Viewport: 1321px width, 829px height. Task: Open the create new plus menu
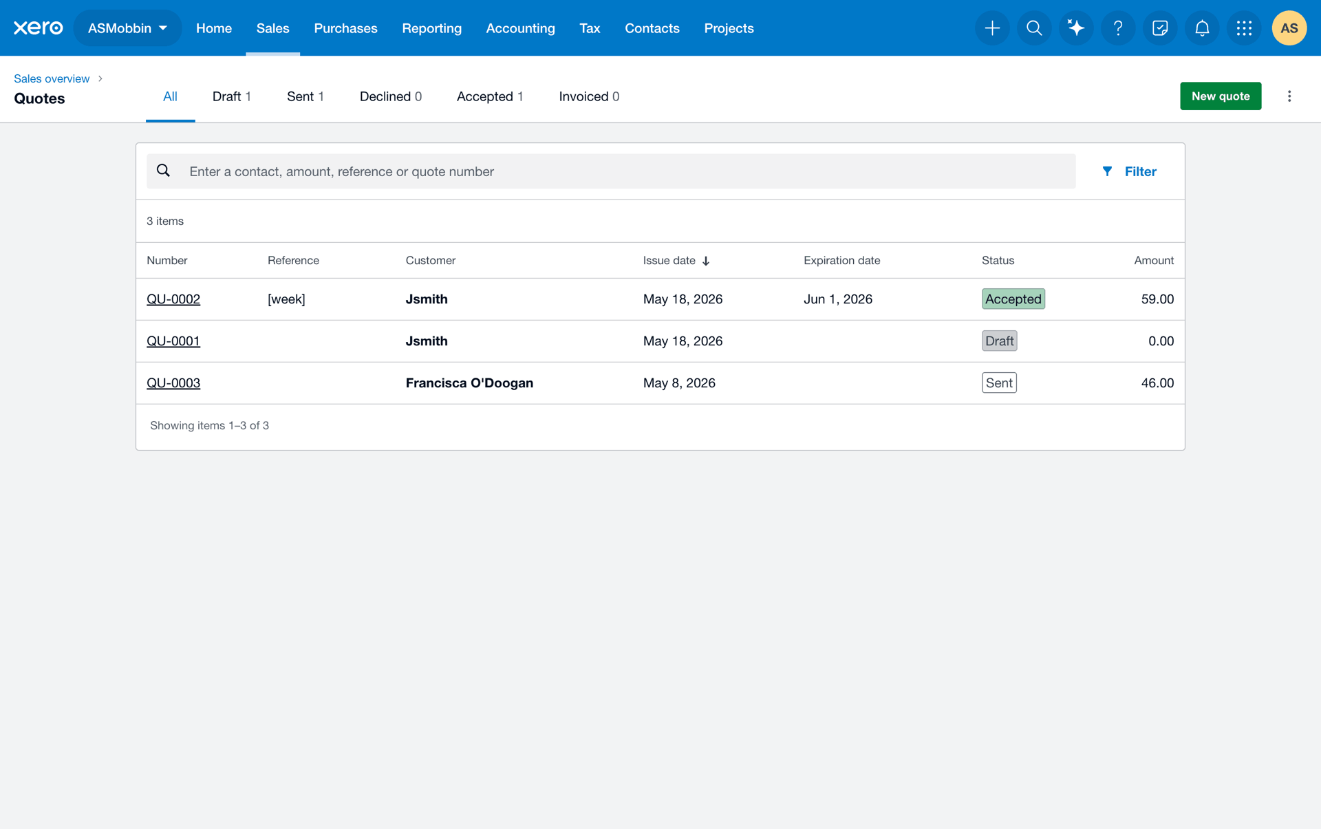[992, 28]
